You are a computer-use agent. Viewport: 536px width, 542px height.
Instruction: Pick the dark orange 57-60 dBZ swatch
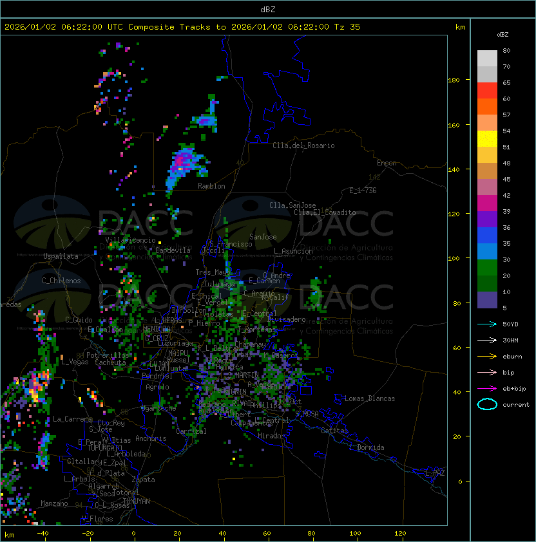click(x=487, y=106)
